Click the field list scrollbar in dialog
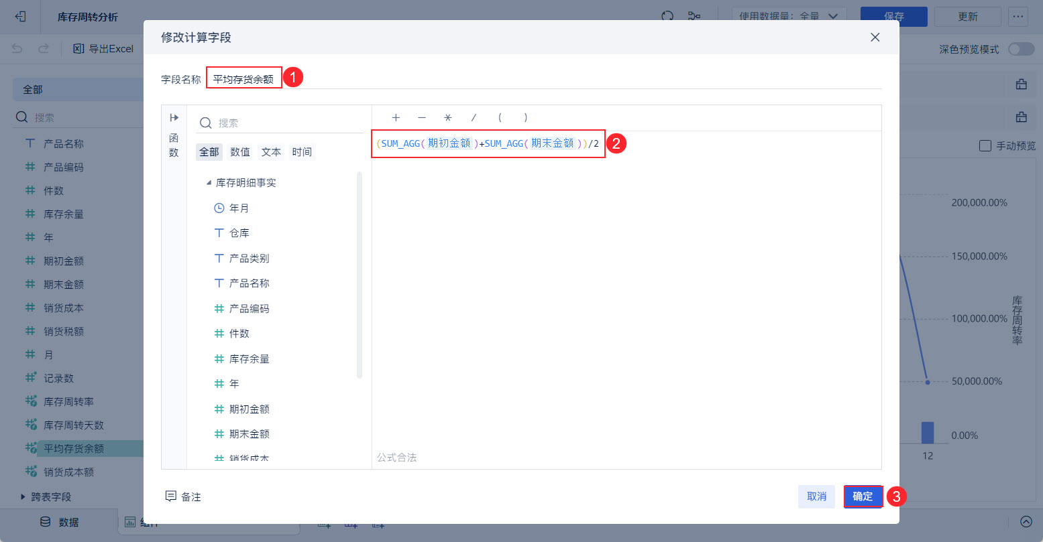 tap(360, 275)
